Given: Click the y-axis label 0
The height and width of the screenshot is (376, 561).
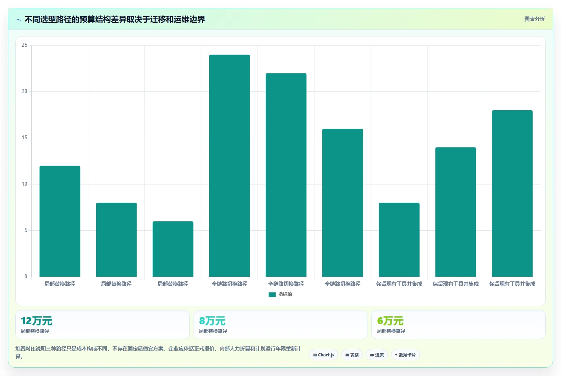Looking at the screenshot, I should tap(26, 277).
